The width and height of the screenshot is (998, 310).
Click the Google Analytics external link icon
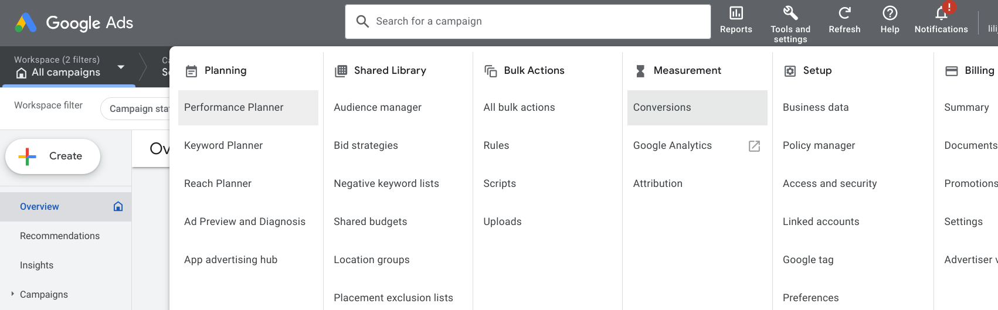[754, 146]
